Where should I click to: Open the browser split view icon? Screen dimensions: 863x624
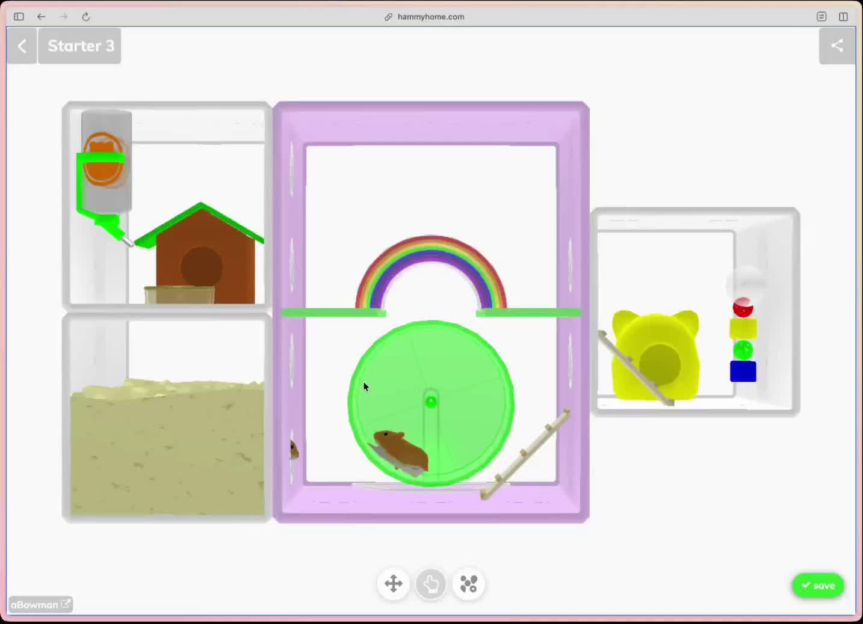click(843, 17)
